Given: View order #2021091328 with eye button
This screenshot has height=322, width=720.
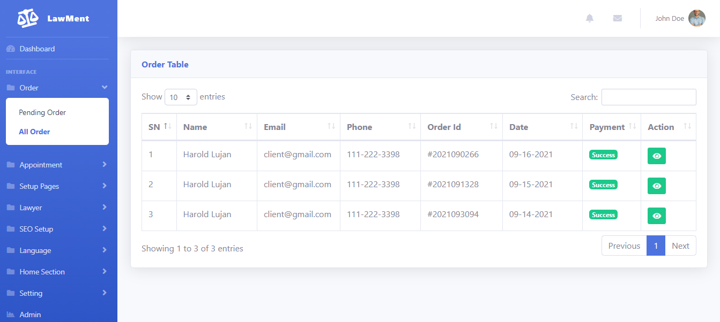Looking at the screenshot, I should (x=657, y=186).
